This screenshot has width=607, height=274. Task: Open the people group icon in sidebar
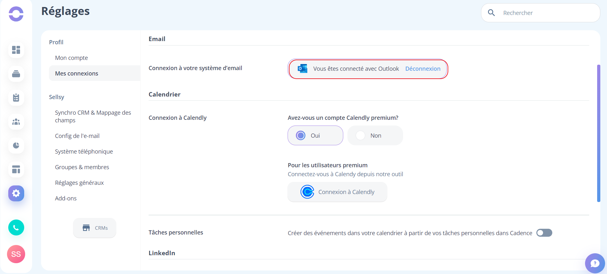pos(16,122)
